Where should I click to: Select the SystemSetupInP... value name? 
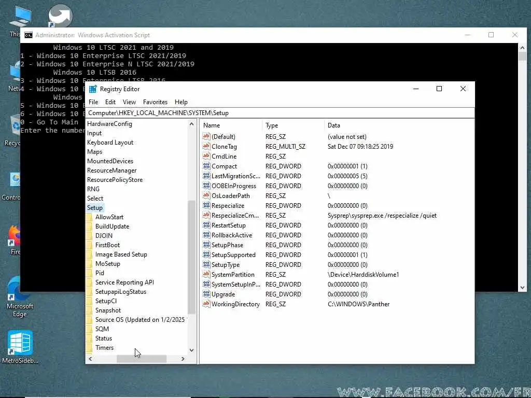[x=236, y=285]
